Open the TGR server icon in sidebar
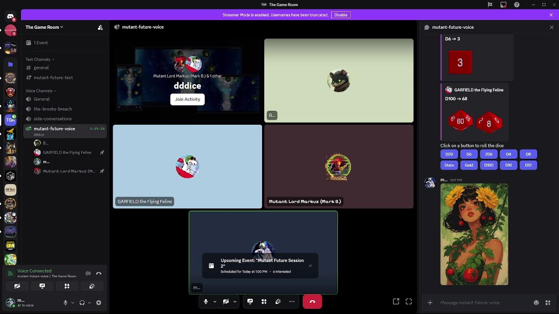The image size is (559, 314). (x=10, y=119)
